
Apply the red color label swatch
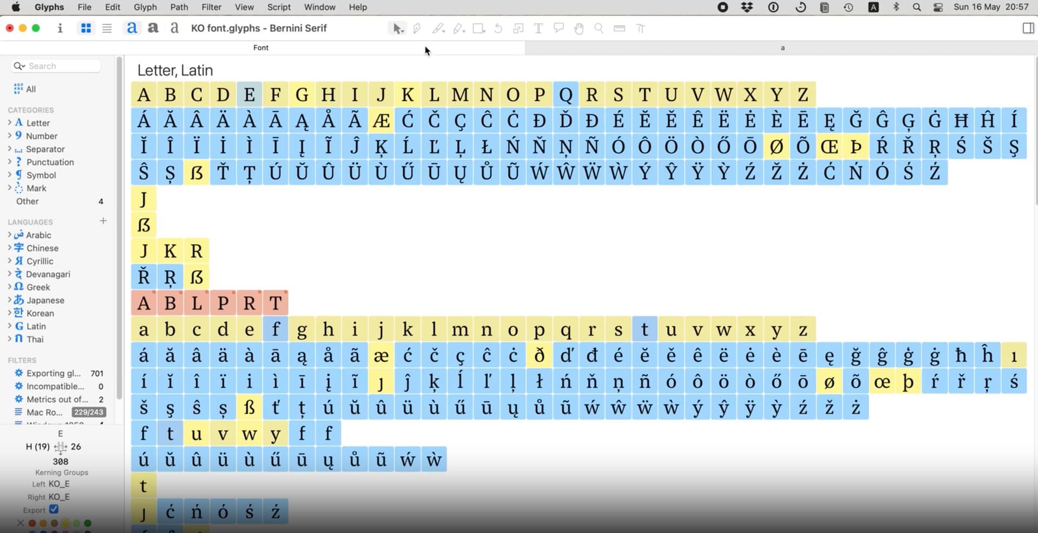32,523
